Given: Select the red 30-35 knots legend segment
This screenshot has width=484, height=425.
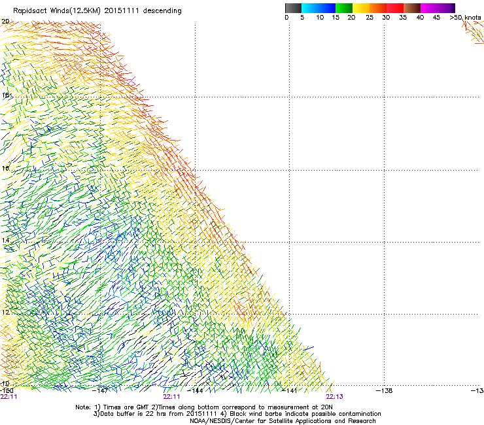Looking at the screenshot, I should (395, 8).
